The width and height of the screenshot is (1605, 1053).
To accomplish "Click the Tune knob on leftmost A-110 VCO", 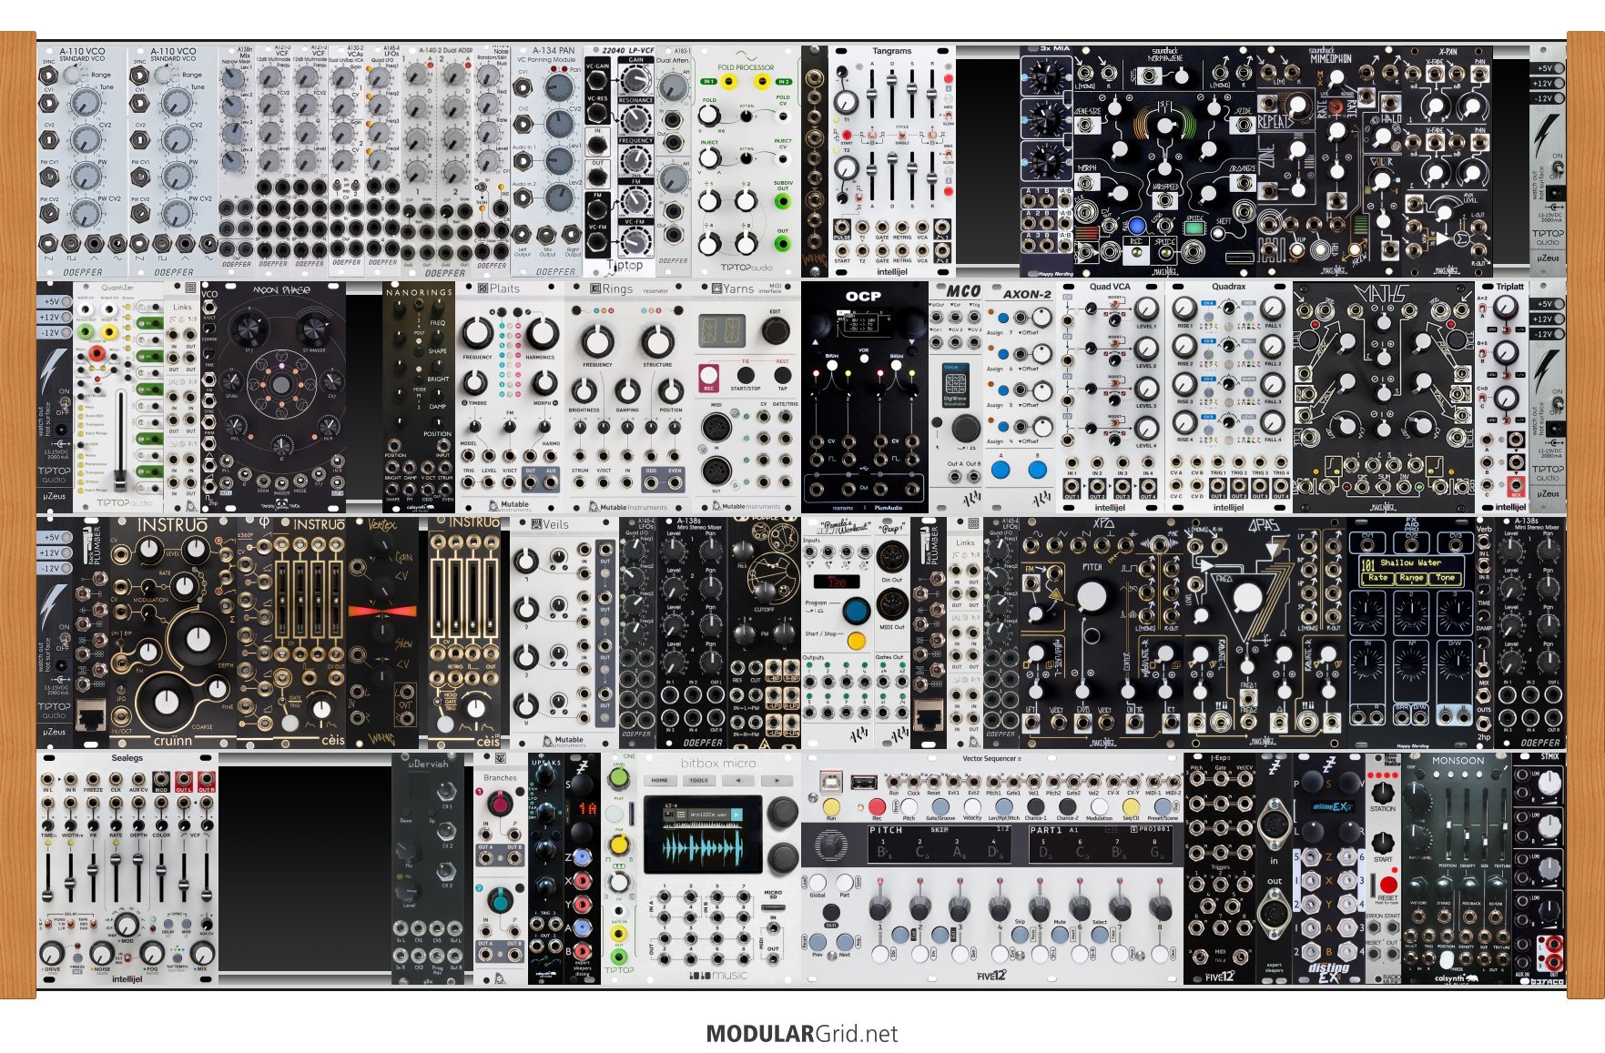I will (86, 103).
